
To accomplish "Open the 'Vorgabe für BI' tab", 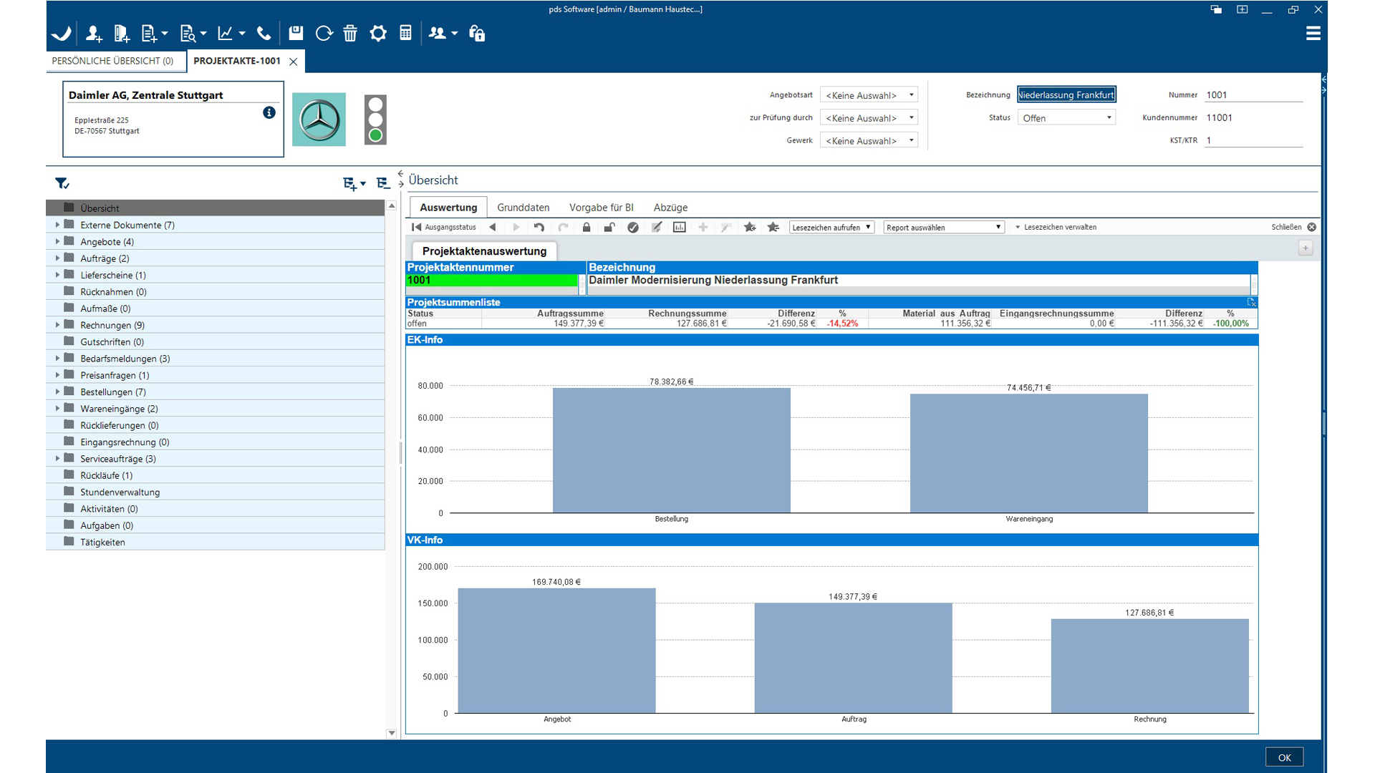I will (x=602, y=208).
